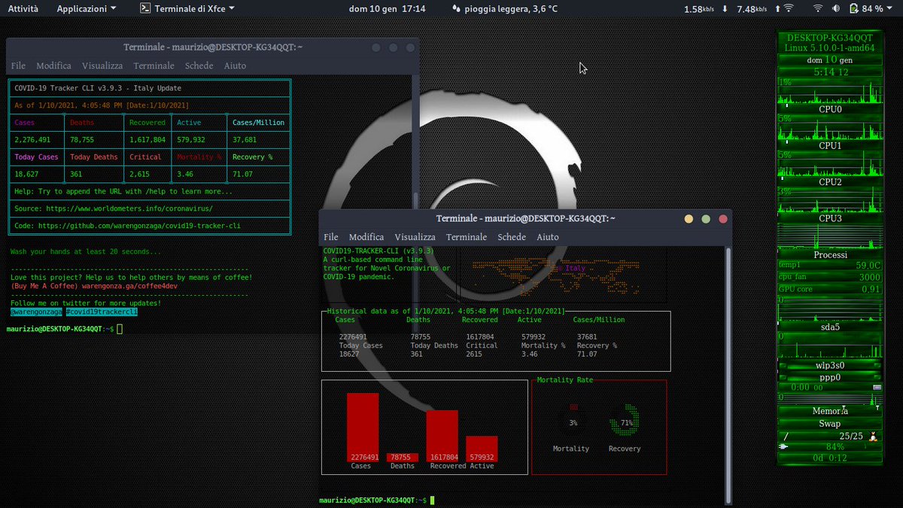Click the Swap meter in monitor
903x508 pixels.
point(830,424)
